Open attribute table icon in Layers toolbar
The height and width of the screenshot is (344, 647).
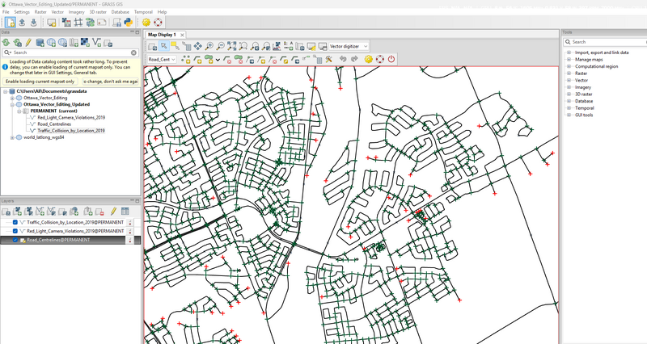point(125,212)
